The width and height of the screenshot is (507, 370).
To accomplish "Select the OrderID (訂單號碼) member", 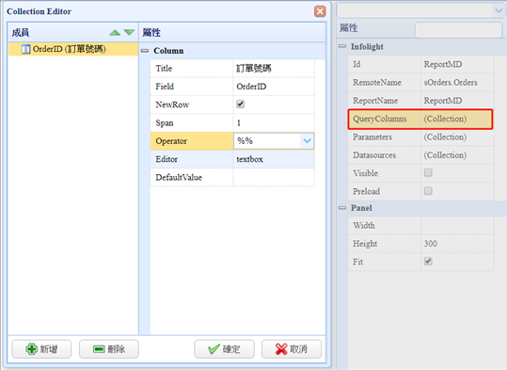I will pyautogui.click(x=73, y=49).
